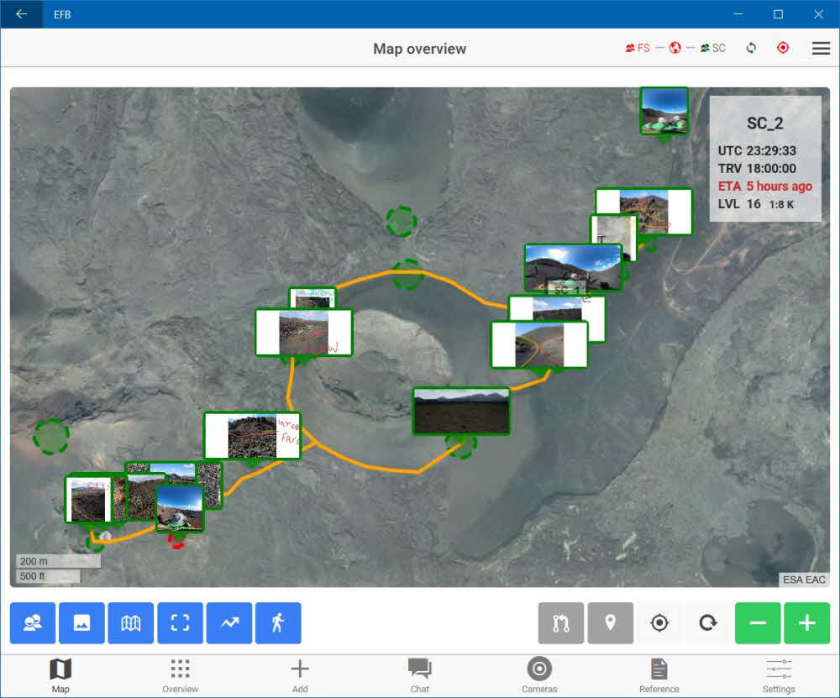Zoom in with the green plus button
The height and width of the screenshot is (698, 840).
click(x=806, y=623)
